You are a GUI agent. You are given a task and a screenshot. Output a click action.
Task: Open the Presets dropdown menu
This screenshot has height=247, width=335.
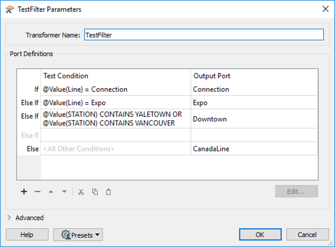(78, 235)
